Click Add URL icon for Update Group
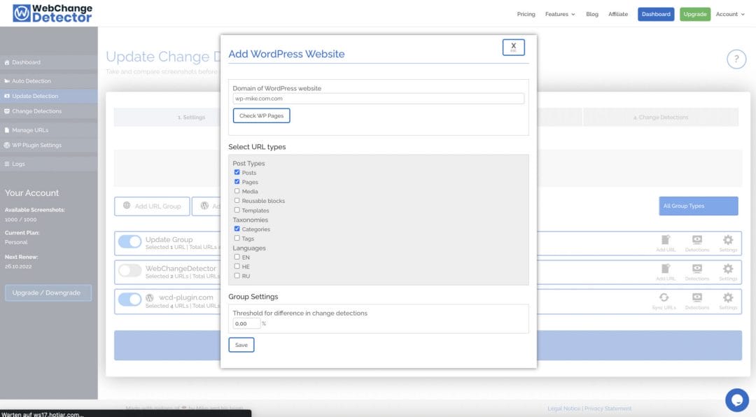This screenshot has height=417, width=756. tap(666, 243)
